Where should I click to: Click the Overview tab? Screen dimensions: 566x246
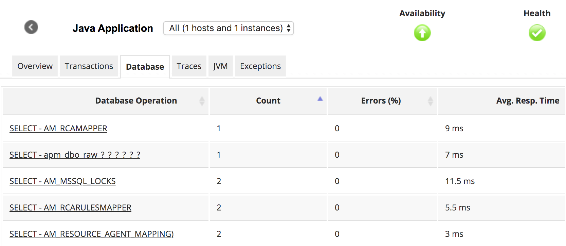click(x=35, y=66)
